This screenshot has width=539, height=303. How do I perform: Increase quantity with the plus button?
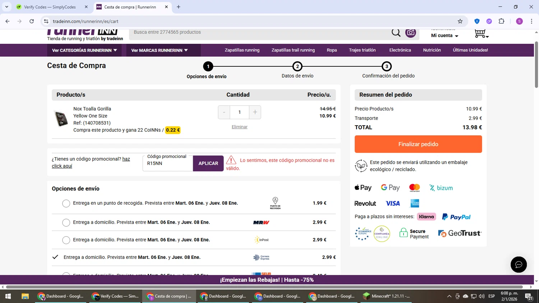pyautogui.click(x=255, y=112)
